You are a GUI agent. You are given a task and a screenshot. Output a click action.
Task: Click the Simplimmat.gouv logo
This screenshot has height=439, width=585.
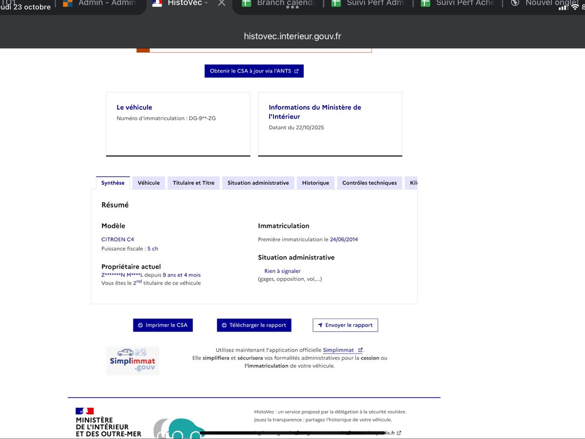(132, 361)
